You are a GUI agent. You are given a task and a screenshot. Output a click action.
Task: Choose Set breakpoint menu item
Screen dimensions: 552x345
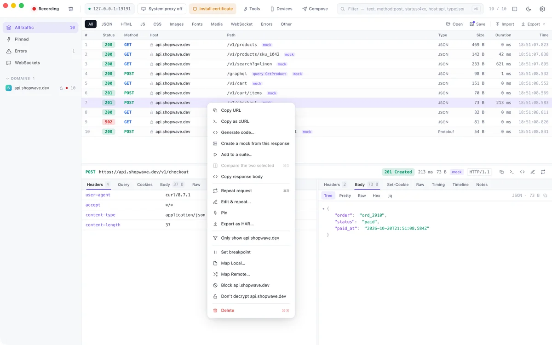point(251,252)
